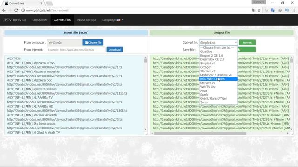The width and height of the screenshot is (298, 167).
Task: Open the Check links page
Action: (40, 20)
